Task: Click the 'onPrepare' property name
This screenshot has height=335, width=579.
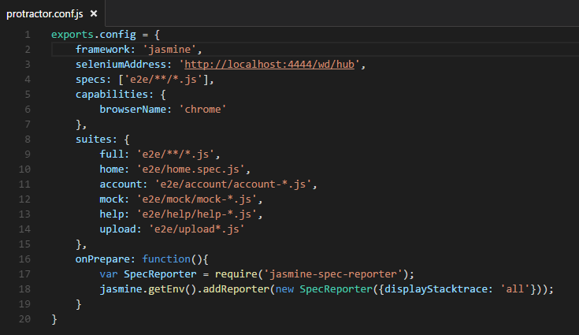Action: click(102, 259)
